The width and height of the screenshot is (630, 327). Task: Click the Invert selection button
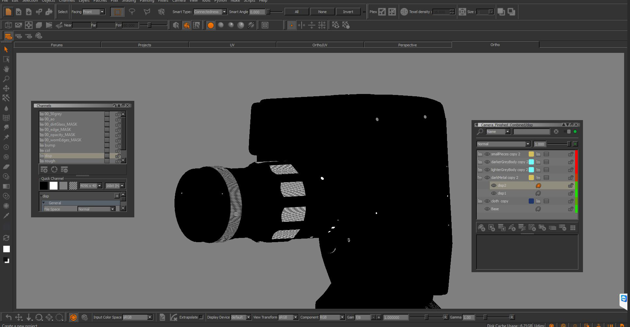click(x=348, y=12)
